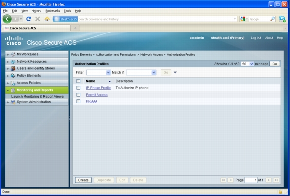Open the IP-Phone-Profile link
The image size is (290, 196).
[98, 88]
